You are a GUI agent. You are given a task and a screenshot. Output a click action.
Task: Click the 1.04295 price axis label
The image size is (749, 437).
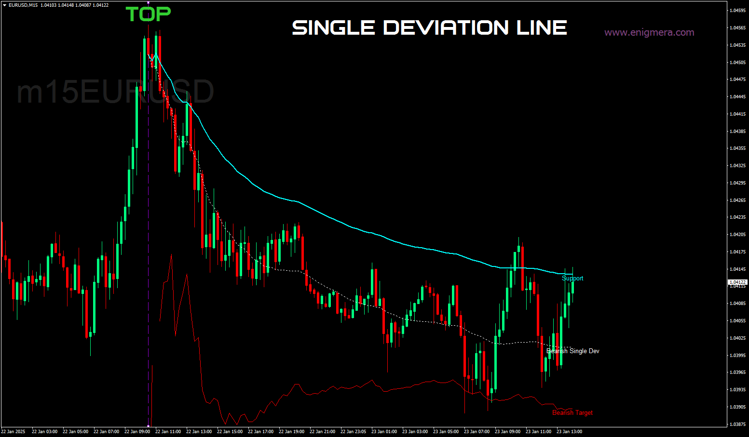click(738, 183)
